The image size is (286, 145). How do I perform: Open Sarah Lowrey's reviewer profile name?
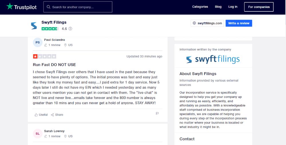(x=54, y=131)
